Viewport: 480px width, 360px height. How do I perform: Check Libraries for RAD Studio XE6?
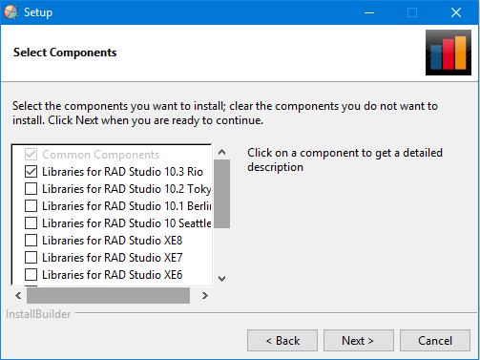tap(31, 275)
